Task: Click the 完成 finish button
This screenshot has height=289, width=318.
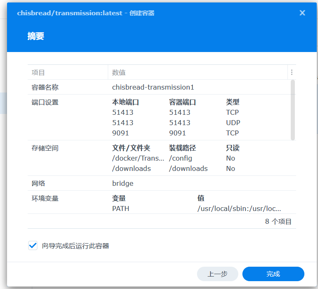Action: (273, 274)
